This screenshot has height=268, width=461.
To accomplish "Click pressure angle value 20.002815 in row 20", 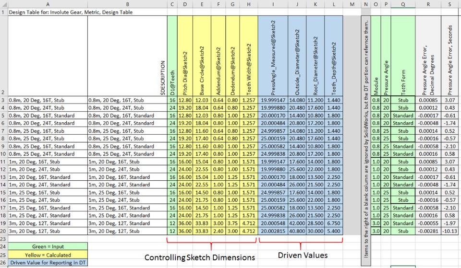I will (x=273, y=231).
